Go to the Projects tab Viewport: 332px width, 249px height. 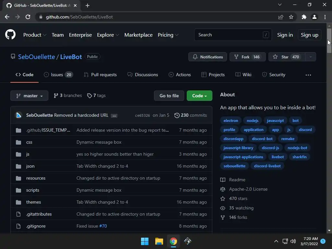click(x=213, y=75)
